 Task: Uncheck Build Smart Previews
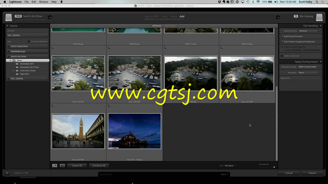click(x=282, y=36)
